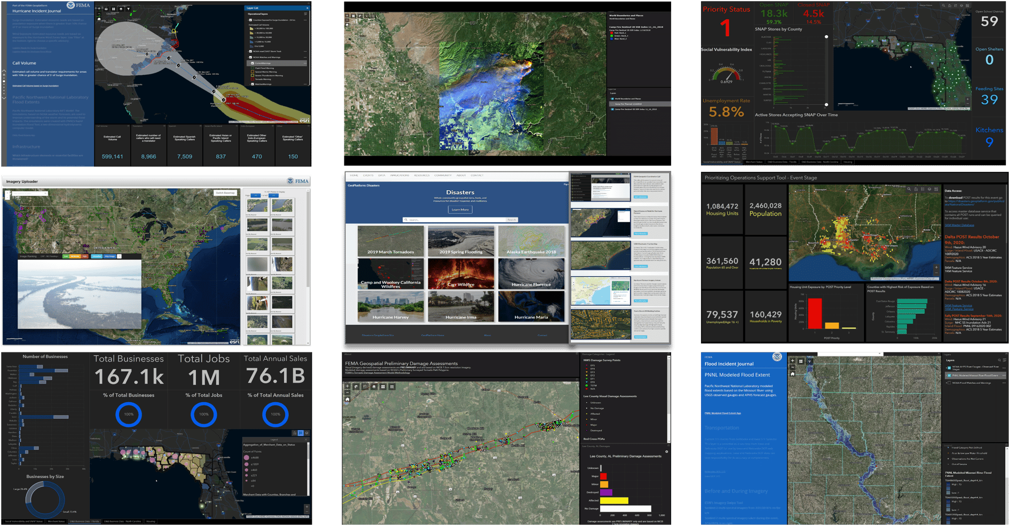This screenshot has height=525, width=1009.
Task: Expand the WatchesWarnings sublayer group
Action: (x=250, y=84)
